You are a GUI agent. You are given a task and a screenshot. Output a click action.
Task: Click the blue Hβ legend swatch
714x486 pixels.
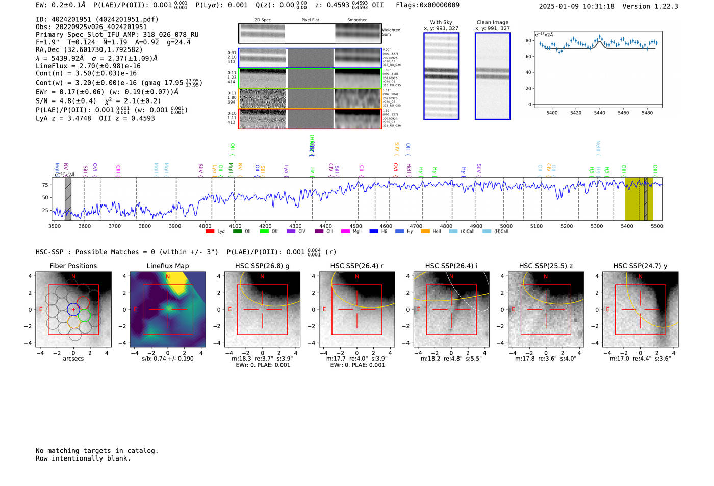[374, 231]
